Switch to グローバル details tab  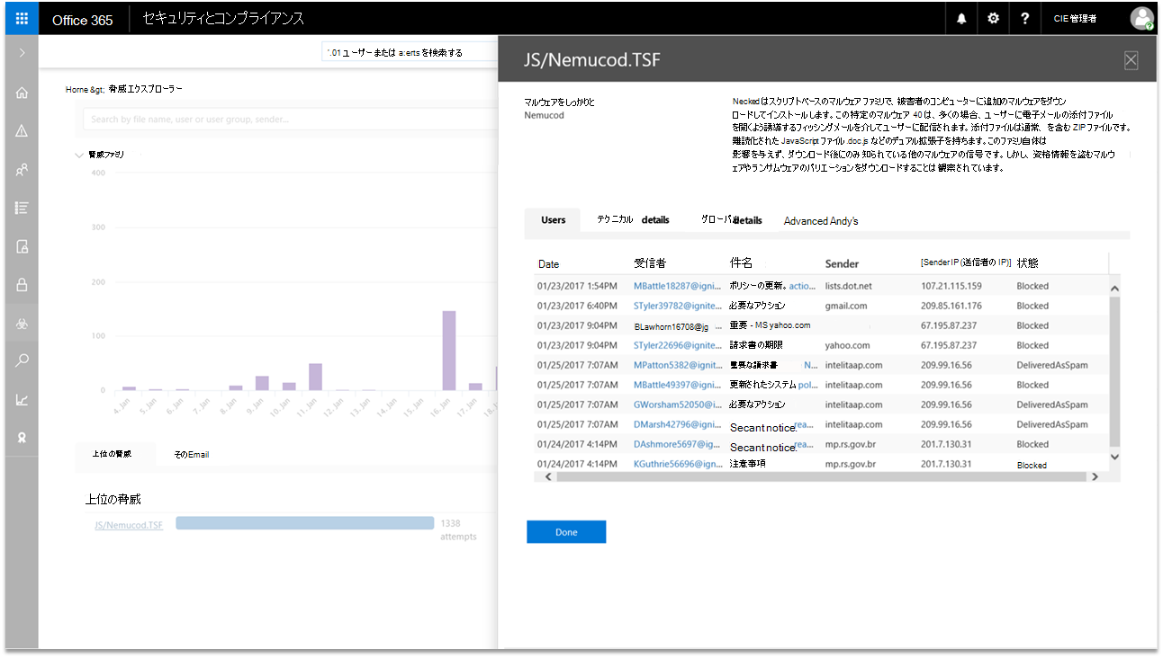732,220
